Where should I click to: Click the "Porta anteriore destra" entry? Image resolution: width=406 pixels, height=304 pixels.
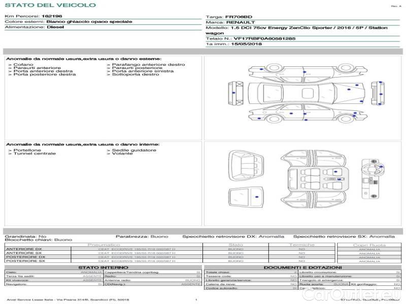[x=43, y=71]
